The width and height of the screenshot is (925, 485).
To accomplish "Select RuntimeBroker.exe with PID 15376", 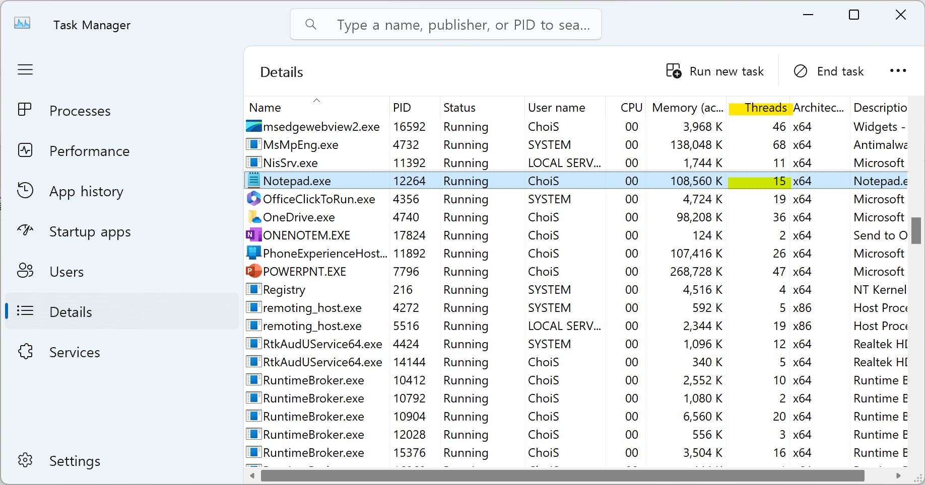I will coord(576,452).
